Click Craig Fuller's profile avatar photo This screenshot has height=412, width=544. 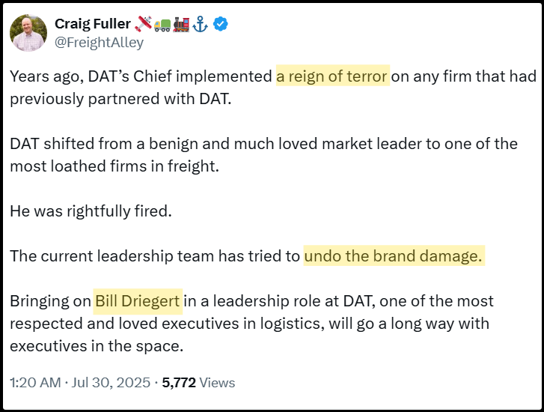pyautogui.click(x=28, y=33)
